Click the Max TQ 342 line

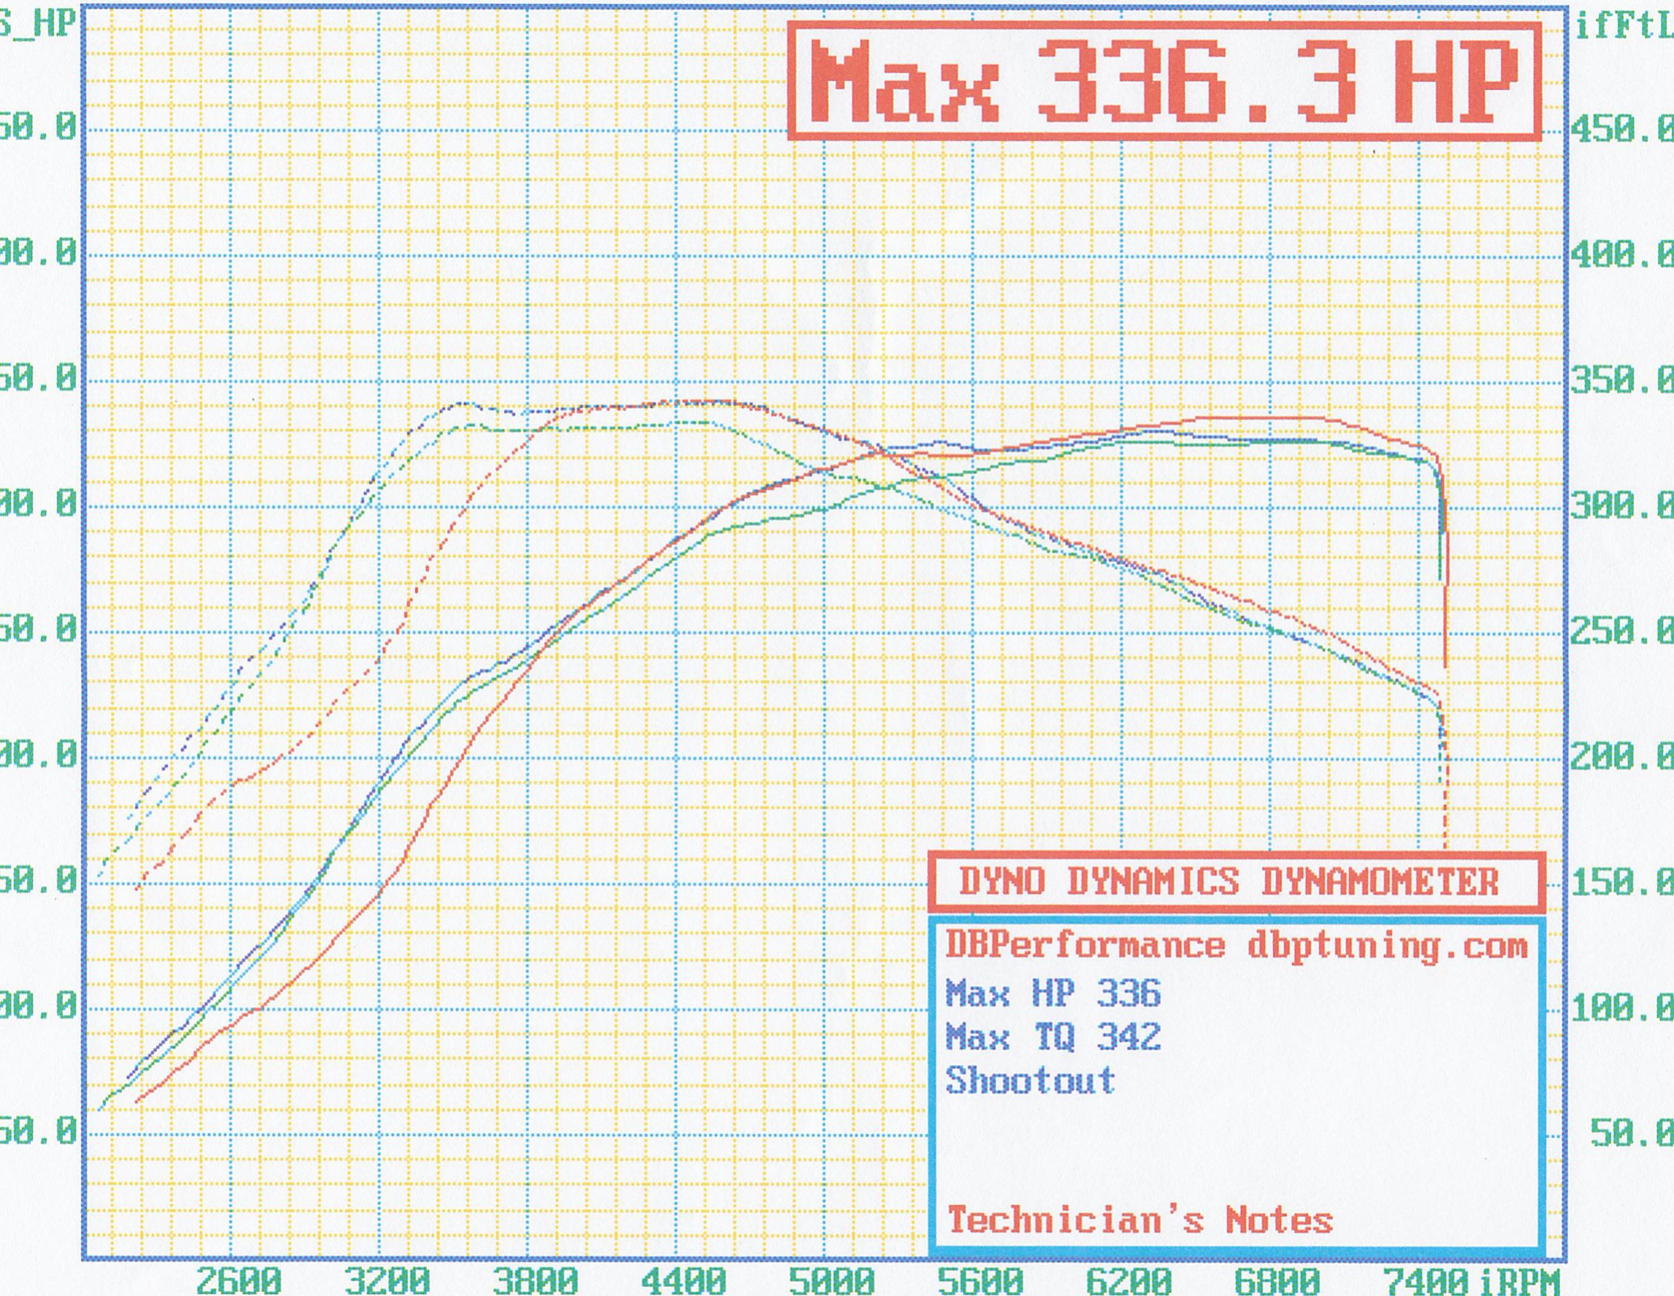[x=1053, y=1037]
